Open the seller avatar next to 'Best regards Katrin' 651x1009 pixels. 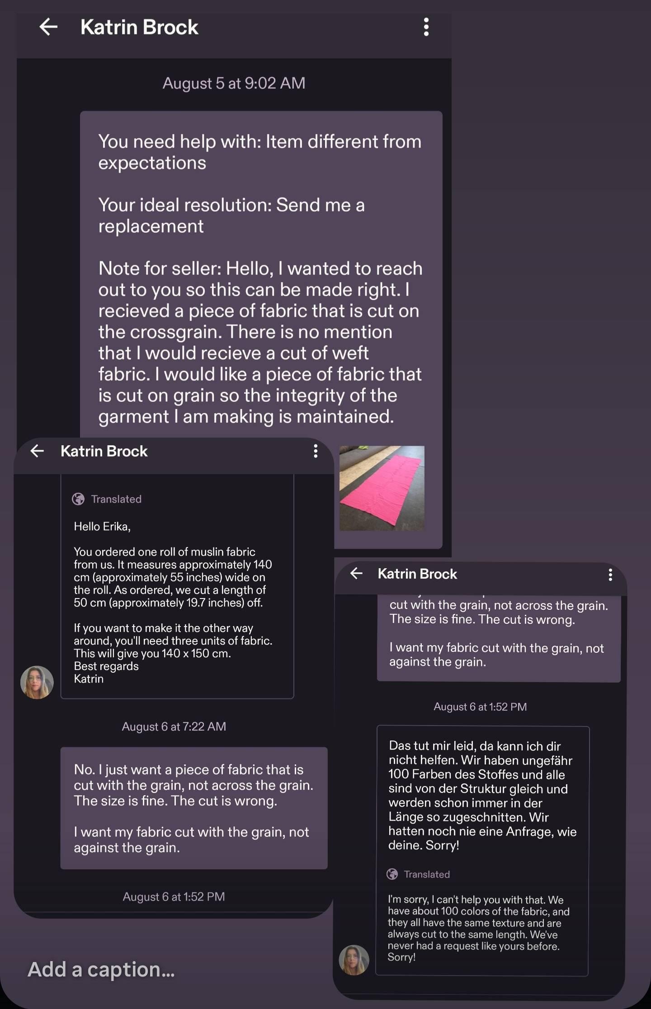pos(37,682)
